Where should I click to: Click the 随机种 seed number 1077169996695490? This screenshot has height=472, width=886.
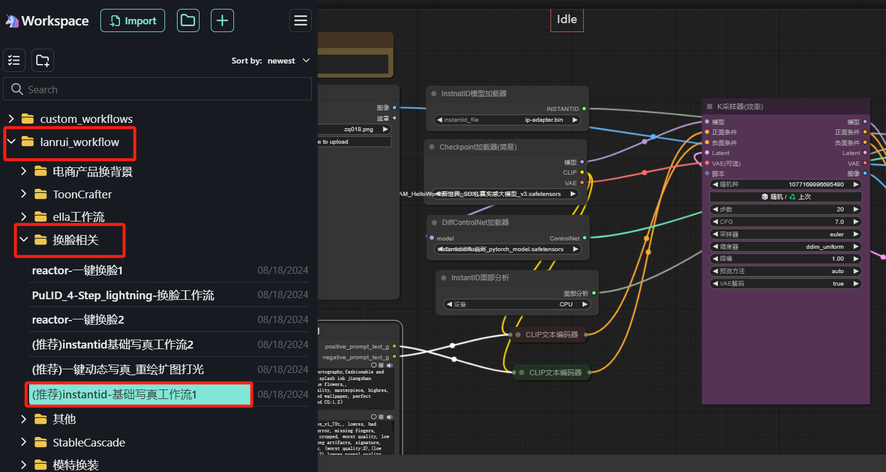tap(816, 185)
